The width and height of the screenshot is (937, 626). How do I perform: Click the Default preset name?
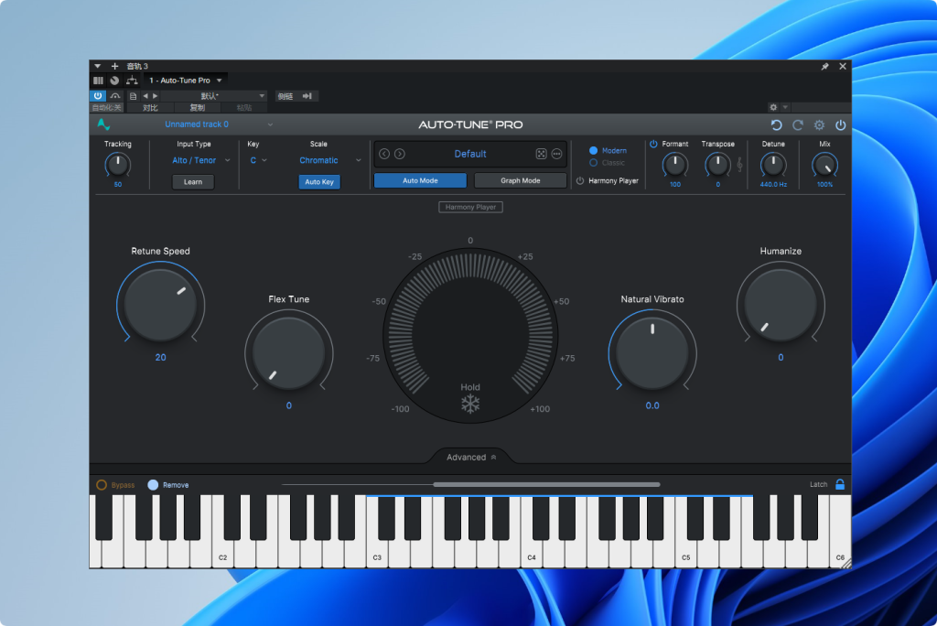(470, 154)
